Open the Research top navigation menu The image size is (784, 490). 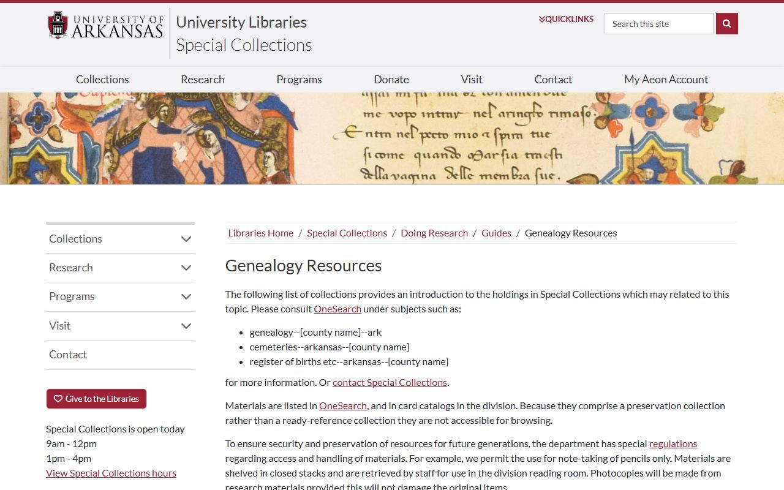point(203,79)
